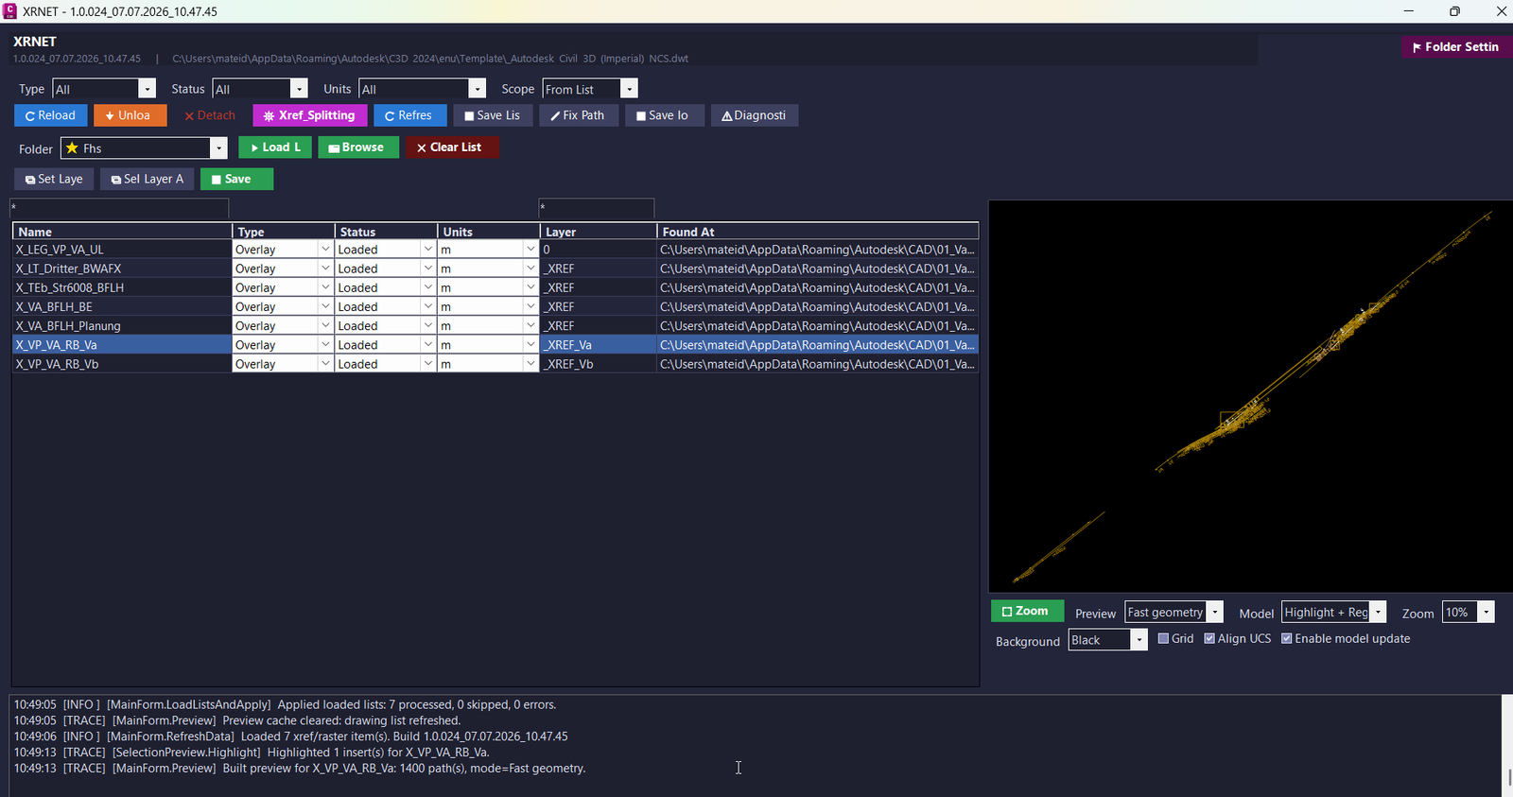Open Units dropdown for X_TEb_Str6008_BFLH row
Viewport: 1513px width, 797px height.
pyautogui.click(x=530, y=287)
